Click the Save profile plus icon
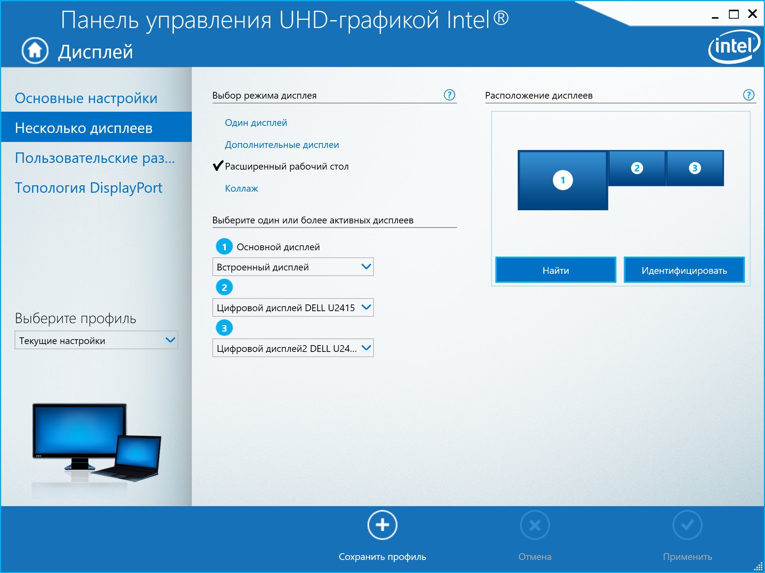 pyautogui.click(x=382, y=525)
